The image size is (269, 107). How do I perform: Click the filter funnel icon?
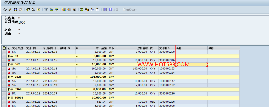click(46, 10)
